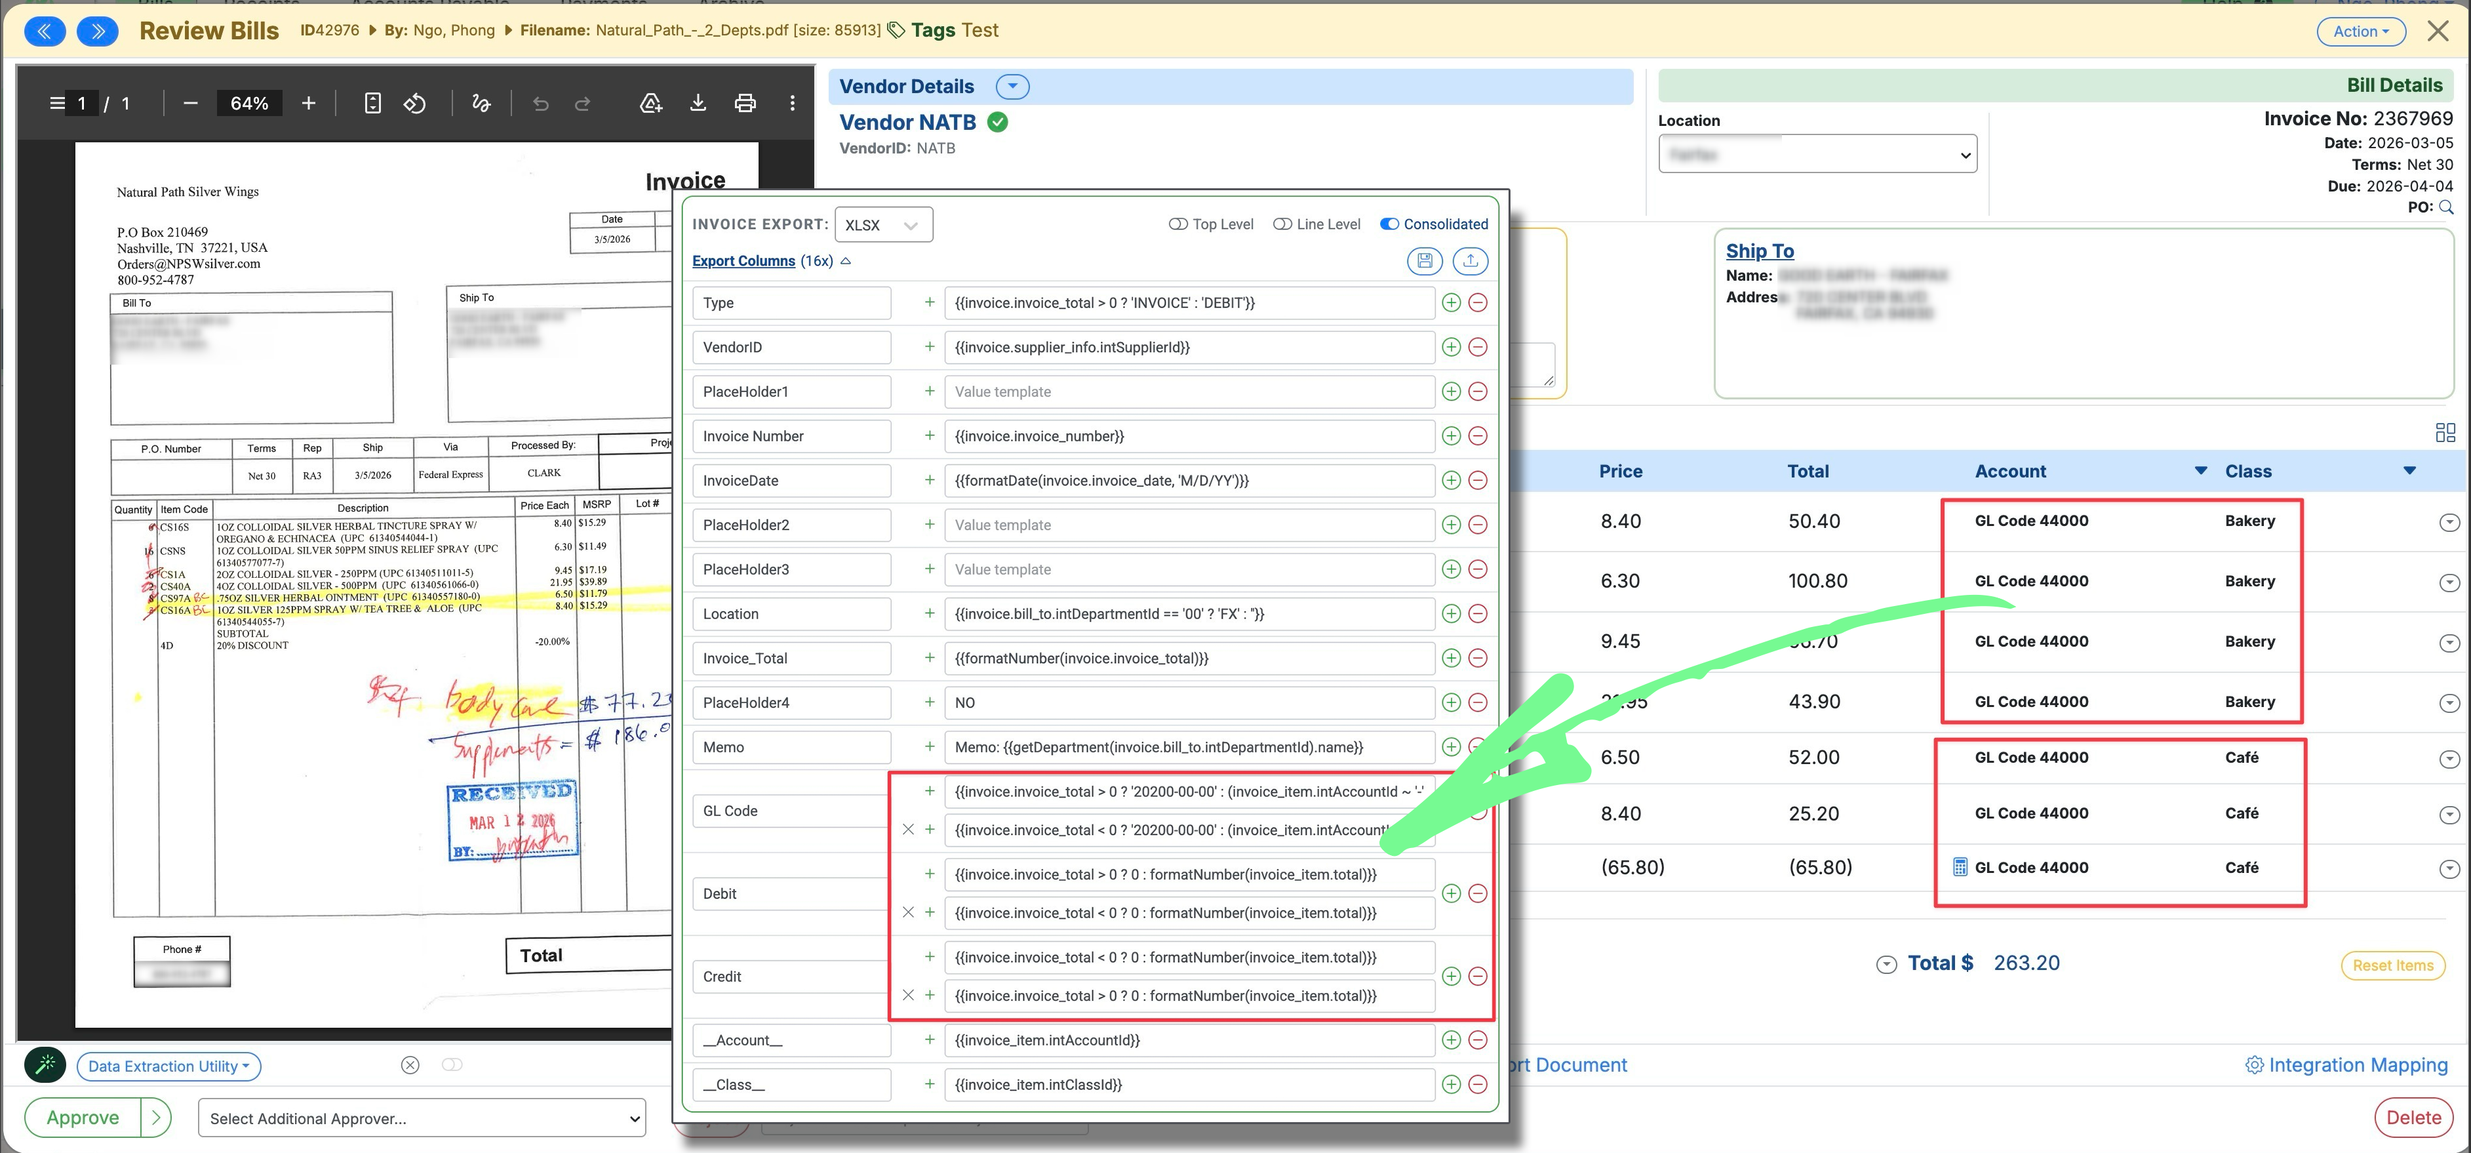Click the Approve button
Screen dimensions: 2471x1153
tap(83, 1118)
